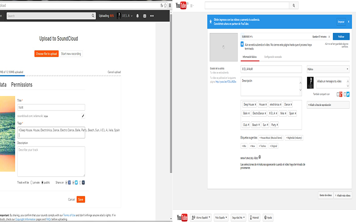The height and width of the screenshot is (222, 356).
Task: Cancel YouTube upload with progress bar X
Action: point(329,37)
